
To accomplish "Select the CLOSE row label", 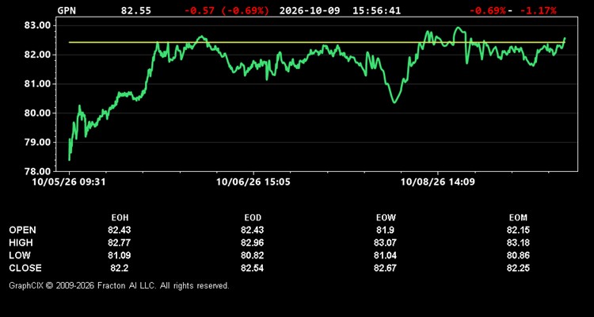I will coord(25,268).
